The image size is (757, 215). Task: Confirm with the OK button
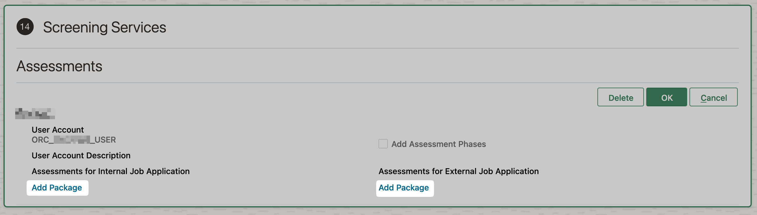pos(666,97)
